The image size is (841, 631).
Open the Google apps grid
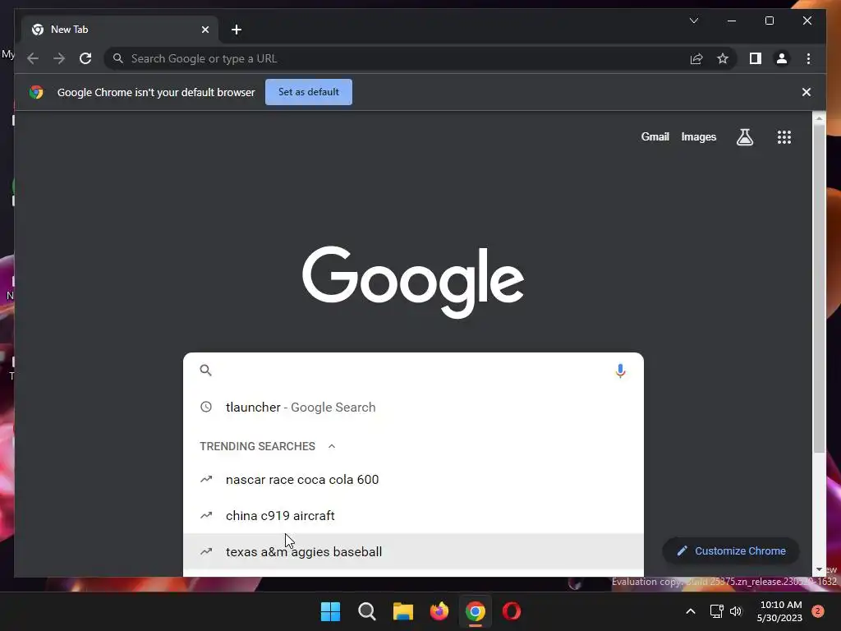[x=784, y=137]
